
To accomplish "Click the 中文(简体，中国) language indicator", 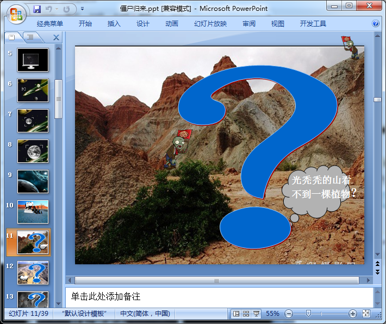I will (x=145, y=314).
